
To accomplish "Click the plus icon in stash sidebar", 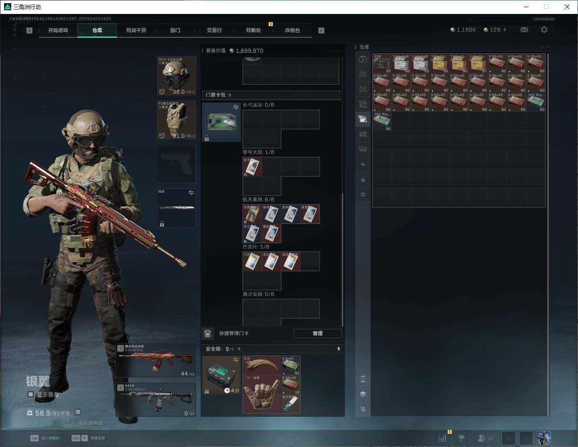I will coord(363,164).
